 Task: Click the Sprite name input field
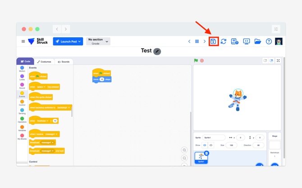pyautogui.click(x=214, y=138)
